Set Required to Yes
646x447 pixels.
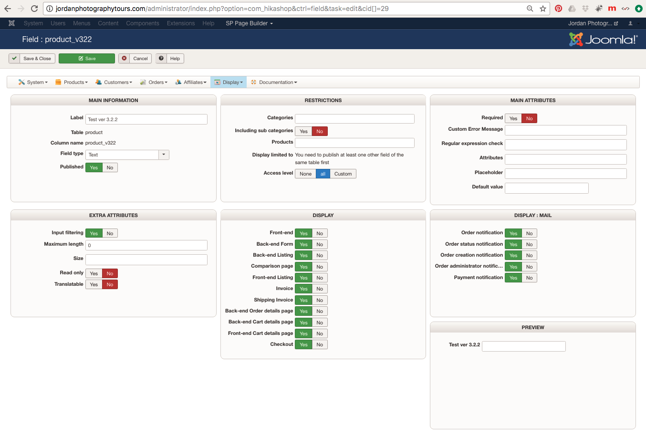pyautogui.click(x=513, y=118)
